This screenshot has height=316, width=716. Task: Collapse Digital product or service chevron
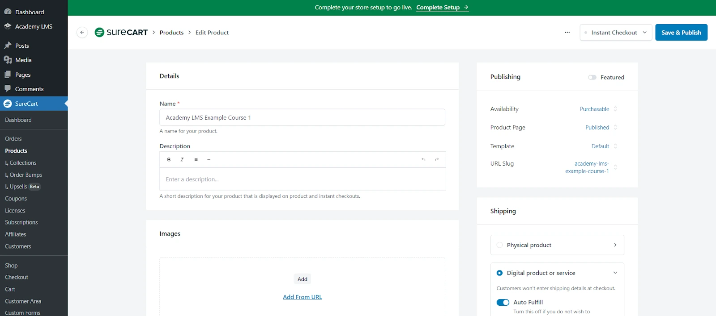[615, 273]
